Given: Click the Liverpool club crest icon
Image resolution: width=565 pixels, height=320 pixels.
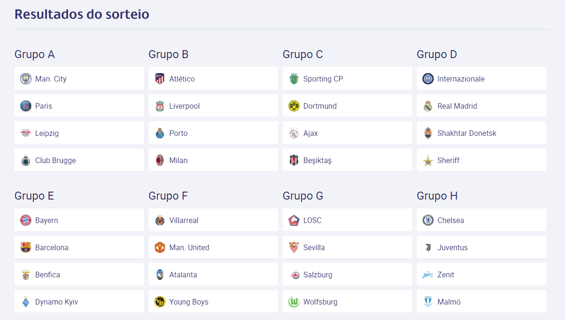Looking at the screenshot, I should coord(160,106).
